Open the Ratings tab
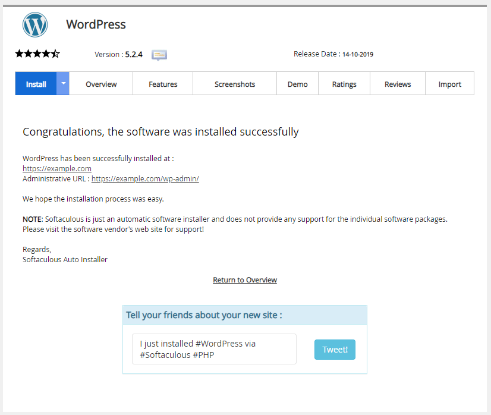 tap(344, 84)
